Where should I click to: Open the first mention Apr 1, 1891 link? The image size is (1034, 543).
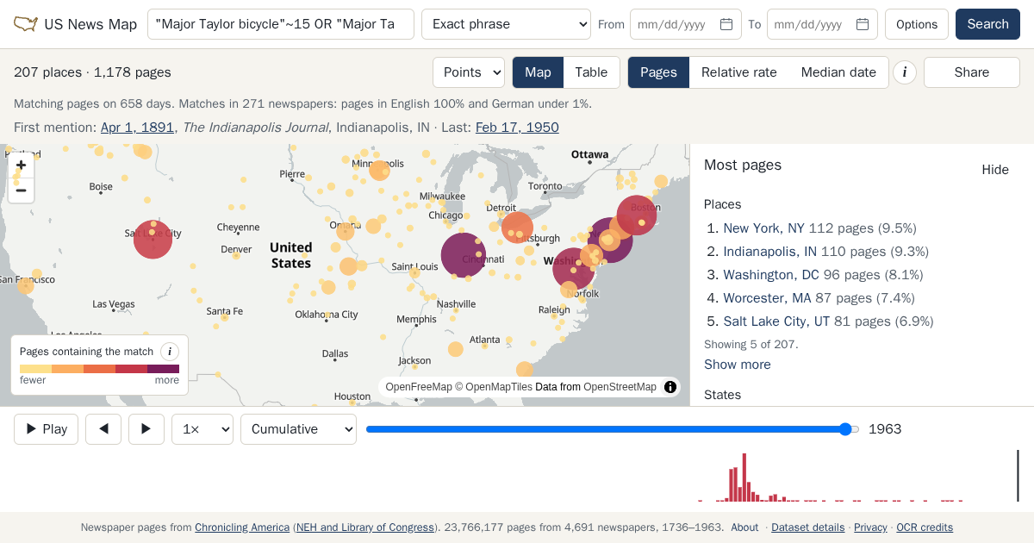[x=138, y=128]
